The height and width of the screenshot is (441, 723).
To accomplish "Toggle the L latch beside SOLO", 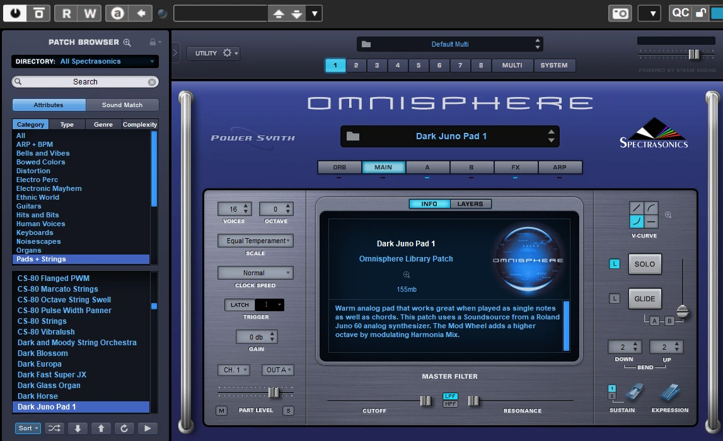I will (x=615, y=264).
